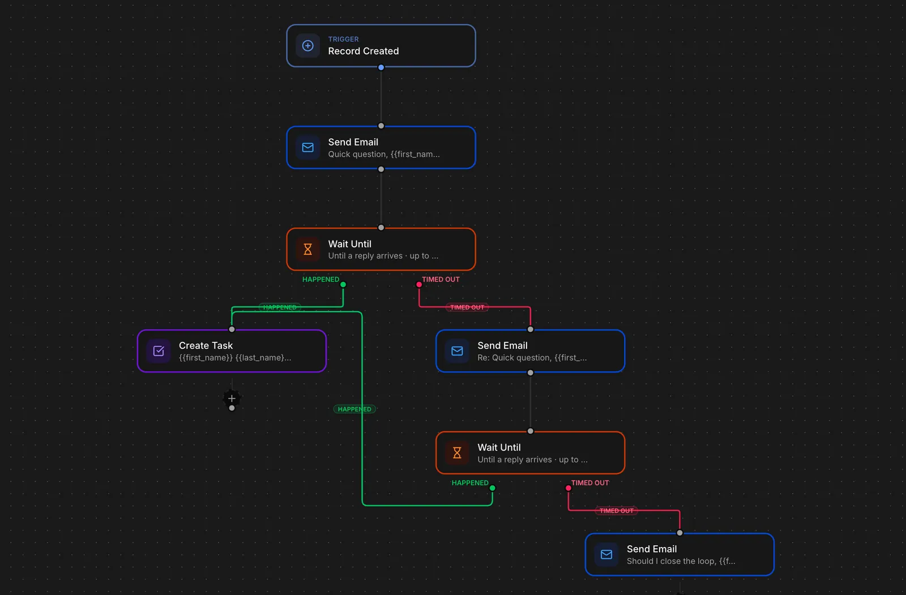Select the second Wait Until node title

[499, 447]
